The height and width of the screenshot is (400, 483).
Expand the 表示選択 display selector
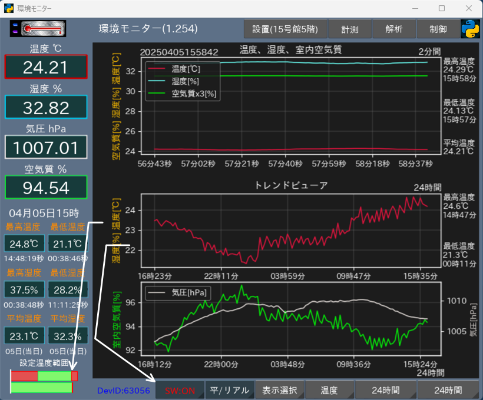280,390
